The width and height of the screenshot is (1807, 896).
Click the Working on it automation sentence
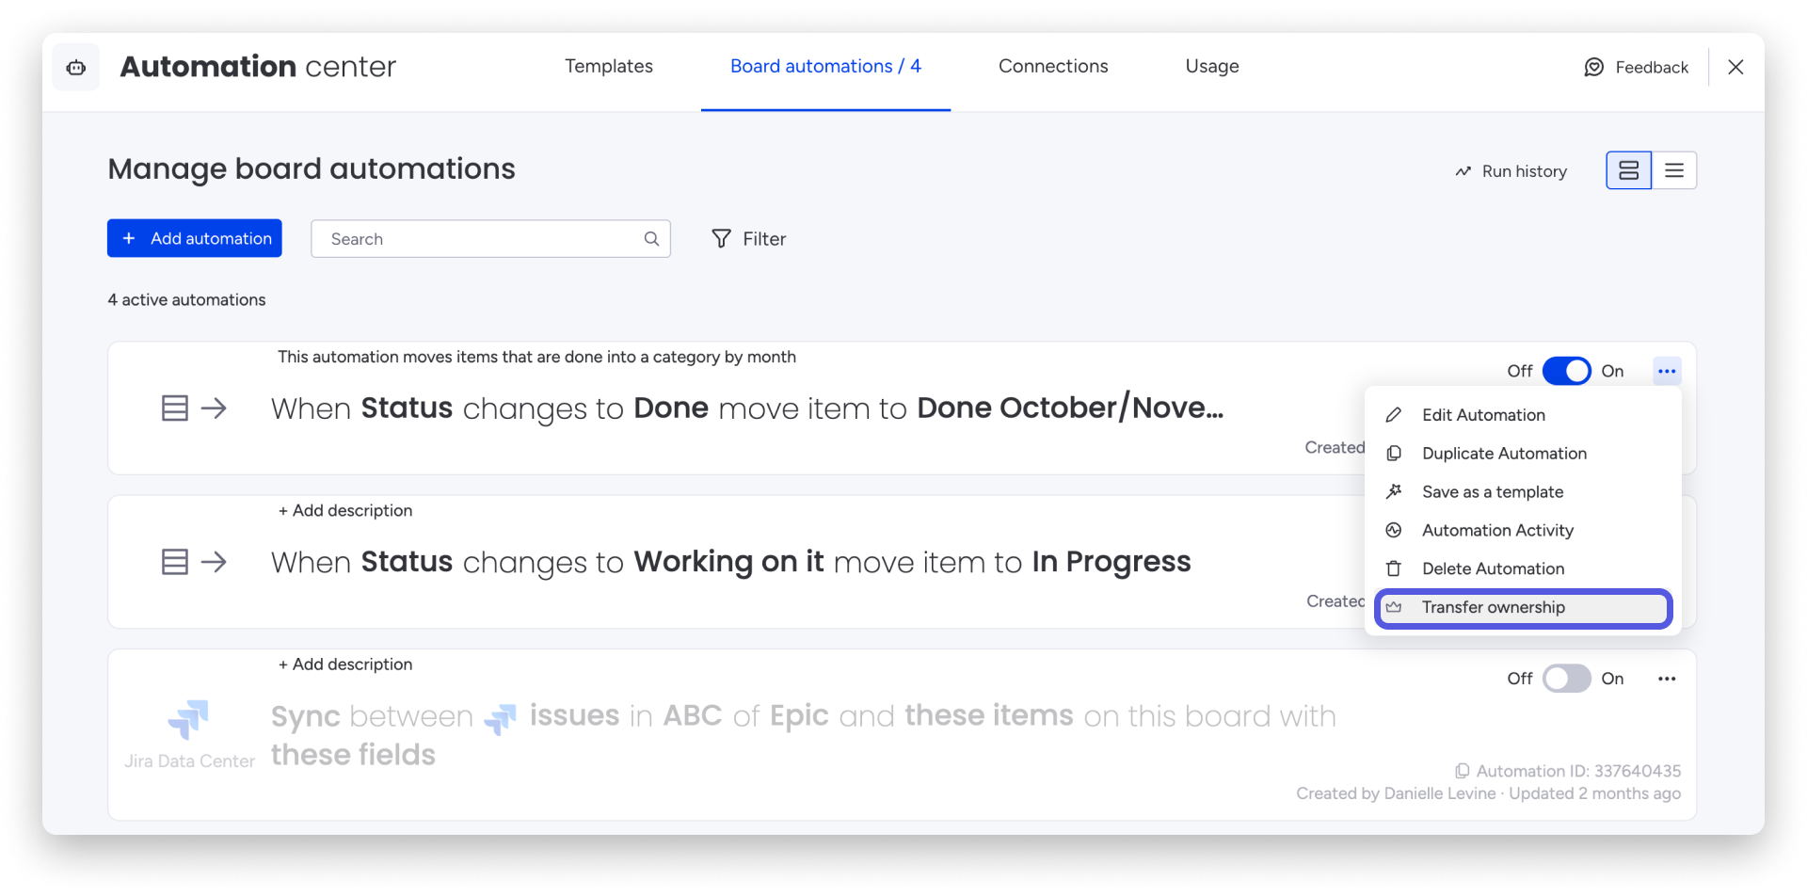(731, 562)
